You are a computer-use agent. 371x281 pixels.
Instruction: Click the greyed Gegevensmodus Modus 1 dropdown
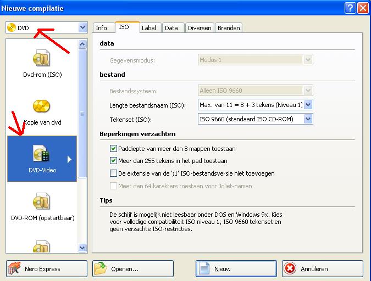click(x=255, y=60)
